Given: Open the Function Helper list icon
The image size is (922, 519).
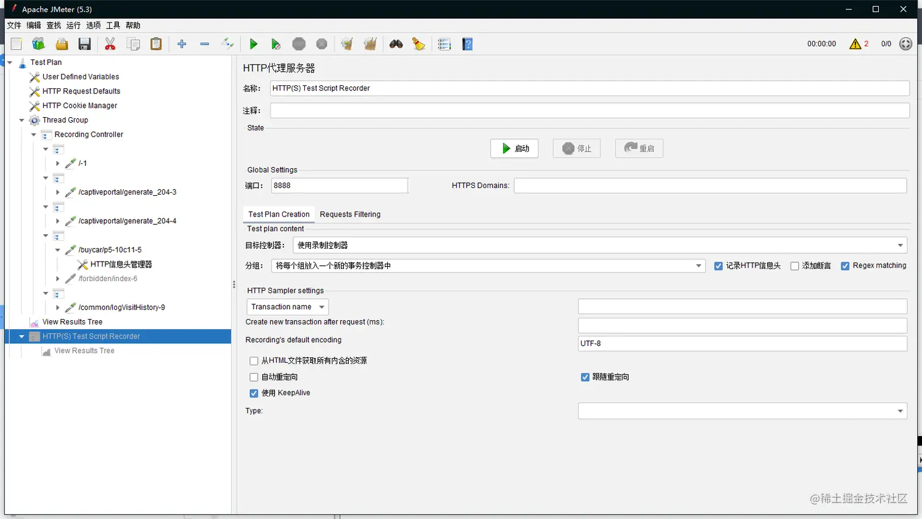Looking at the screenshot, I should (445, 44).
